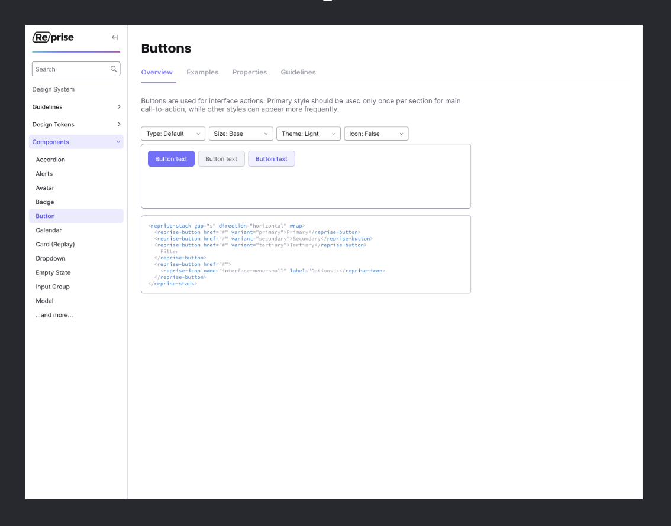Image resolution: width=671 pixels, height=526 pixels.
Task: Click the reprise-icon code line
Action: [273, 271]
